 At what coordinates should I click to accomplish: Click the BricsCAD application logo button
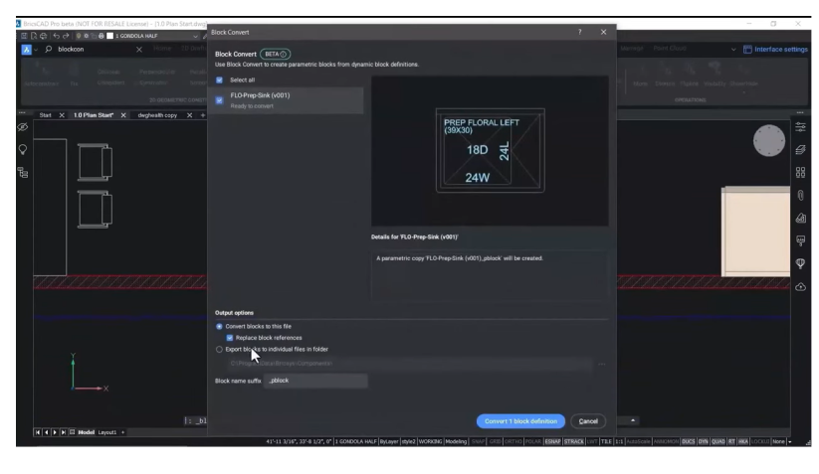pyautogui.click(x=26, y=49)
